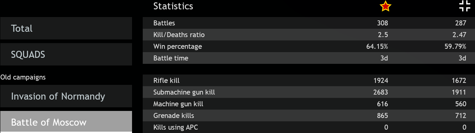Viewport: 475px width, 133px height.
Task: Click the Soviet red star faction icon
Action: [x=385, y=6]
